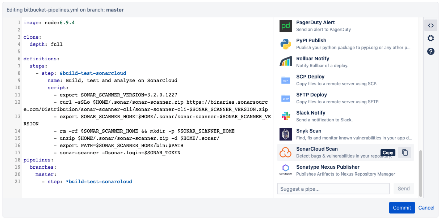The image size is (441, 220).
Task: Click the Rollbar Notify pipe icon
Action: coord(285,62)
